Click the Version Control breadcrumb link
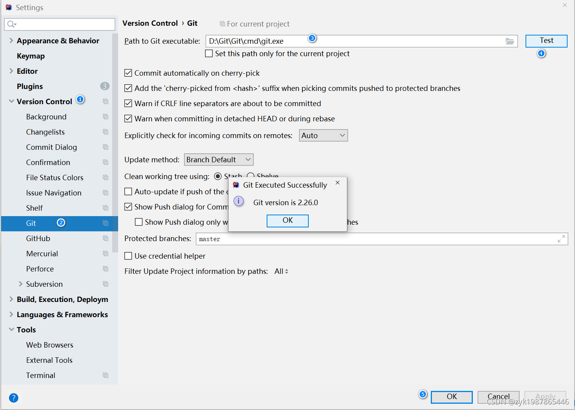This screenshot has height=410, width=575. point(150,23)
